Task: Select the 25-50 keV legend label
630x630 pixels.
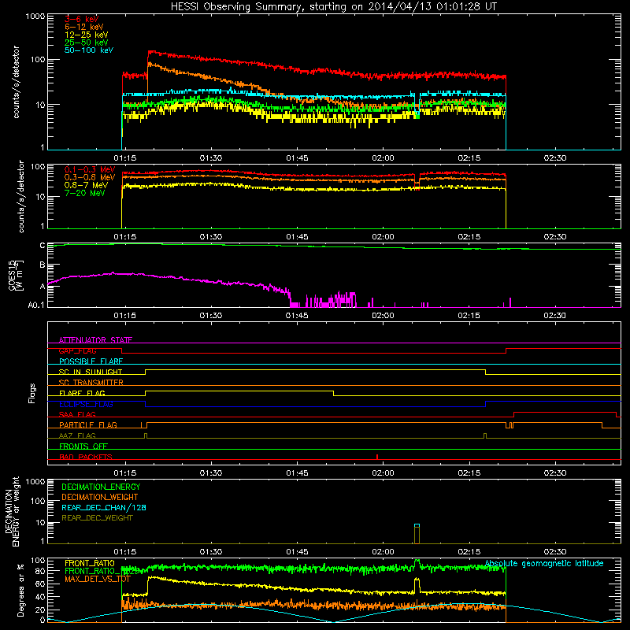Action: 87,43
